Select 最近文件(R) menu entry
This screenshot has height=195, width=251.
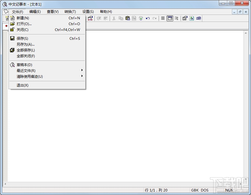coord(47,70)
